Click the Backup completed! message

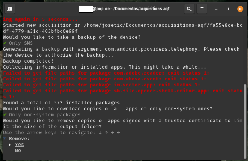tap(28, 61)
